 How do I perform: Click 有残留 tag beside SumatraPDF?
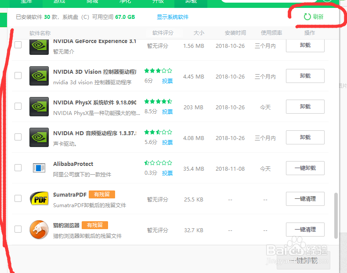point(102,194)
